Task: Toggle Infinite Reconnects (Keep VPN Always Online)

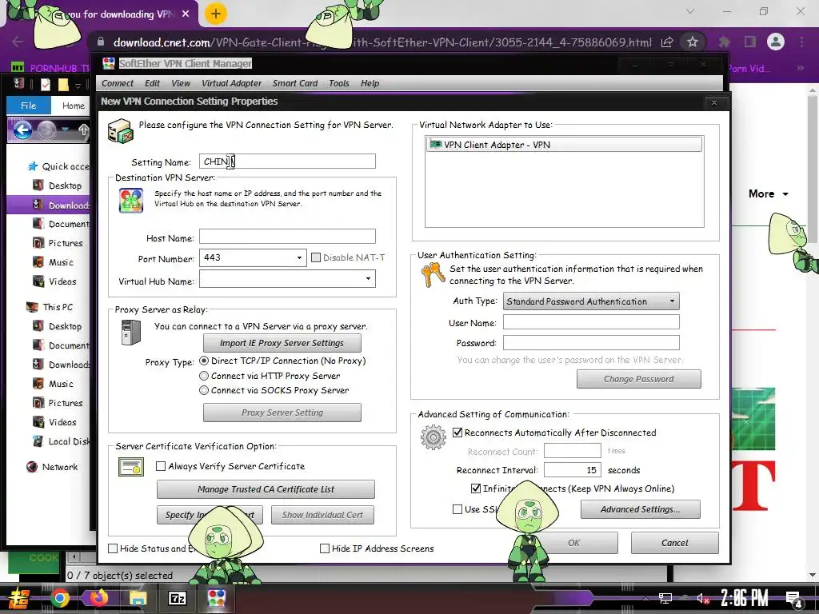Action: click(475, 488)
